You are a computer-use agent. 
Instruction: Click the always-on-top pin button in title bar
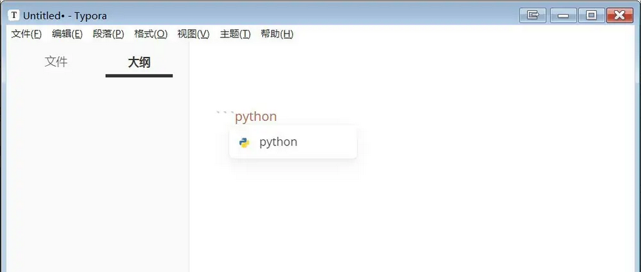pos(532,16)
